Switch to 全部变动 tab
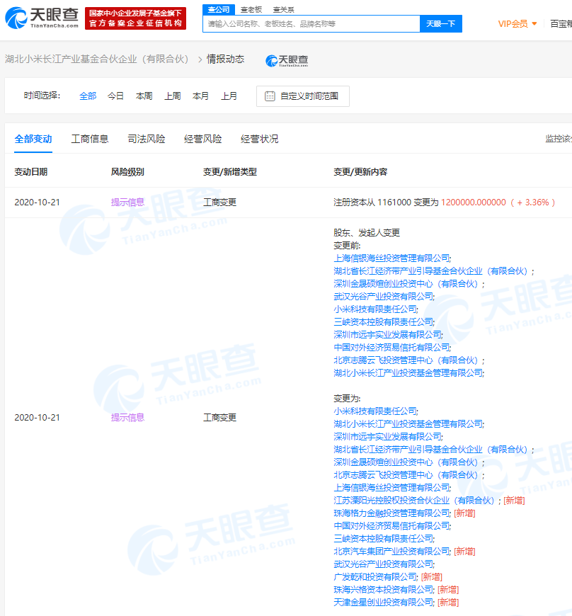Image resolution: width=572 pixels, height=616 pixels. (x=33, y=139)
